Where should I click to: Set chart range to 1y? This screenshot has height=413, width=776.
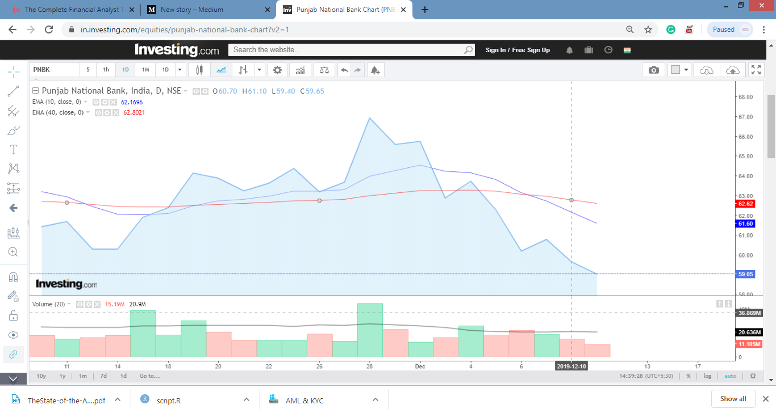[62, 376]
